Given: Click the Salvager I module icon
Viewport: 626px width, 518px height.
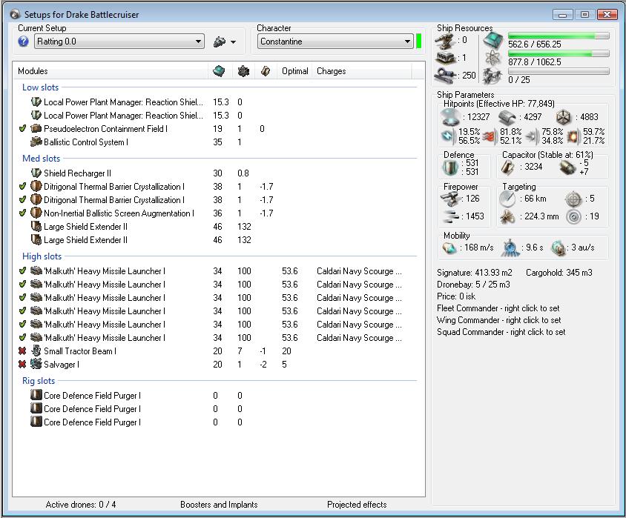Looking at the screenshot, I should pyautogui.click(x=36, y=365).
